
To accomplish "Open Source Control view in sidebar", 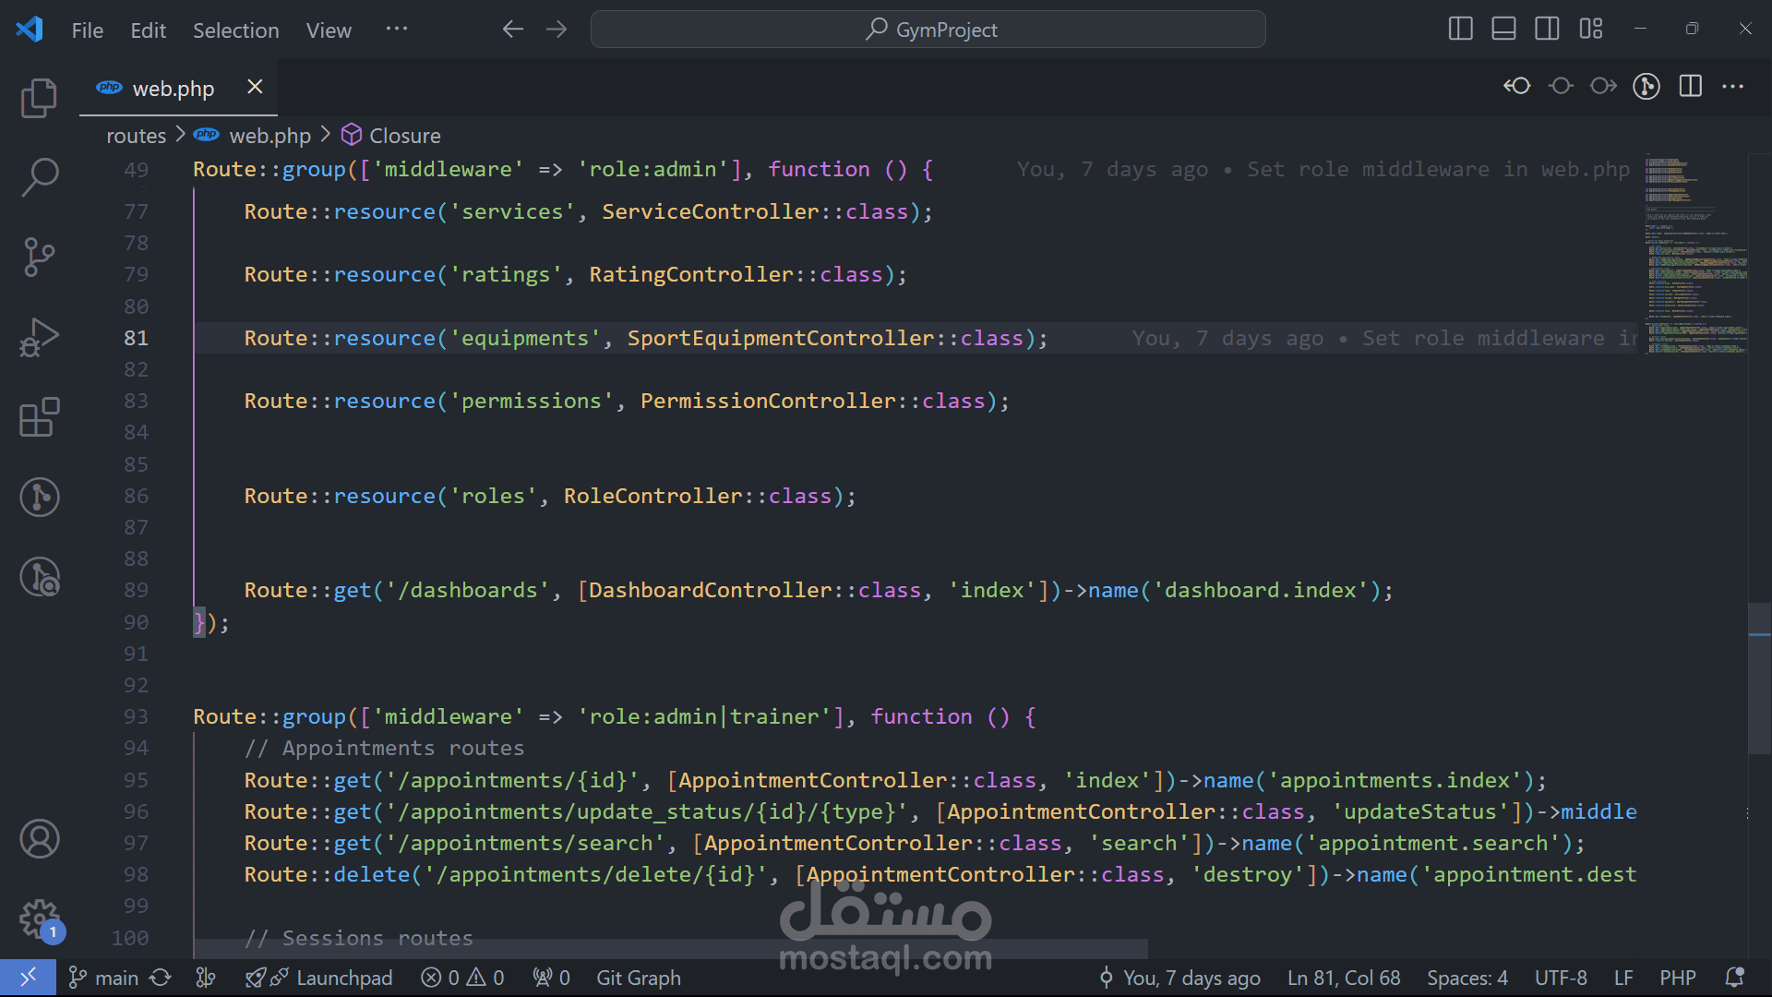I will [x=39, y=257].
